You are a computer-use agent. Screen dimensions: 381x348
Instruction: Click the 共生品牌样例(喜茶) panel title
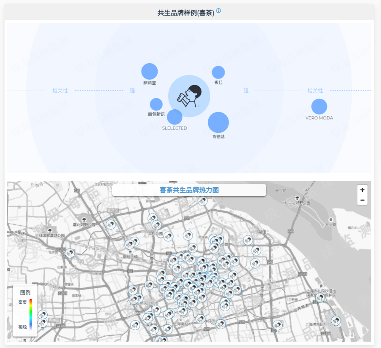(x=186, y=13)
